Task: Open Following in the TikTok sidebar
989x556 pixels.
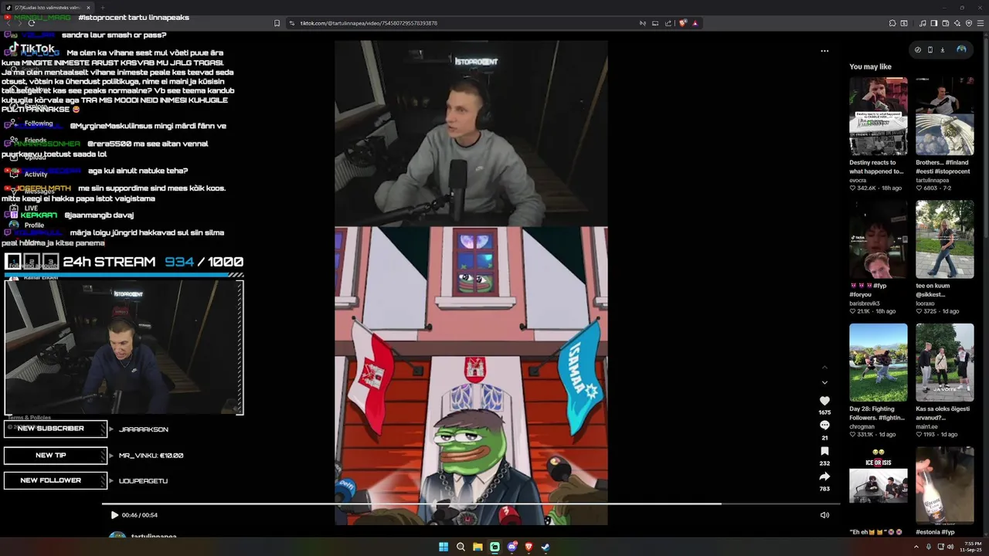Action: 39,124
